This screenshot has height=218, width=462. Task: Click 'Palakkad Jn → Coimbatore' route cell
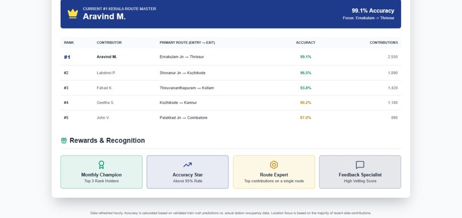(x=183, y=118)
